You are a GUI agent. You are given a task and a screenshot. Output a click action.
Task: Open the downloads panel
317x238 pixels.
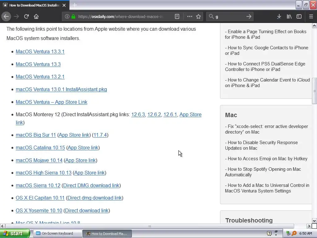point(279,17)
